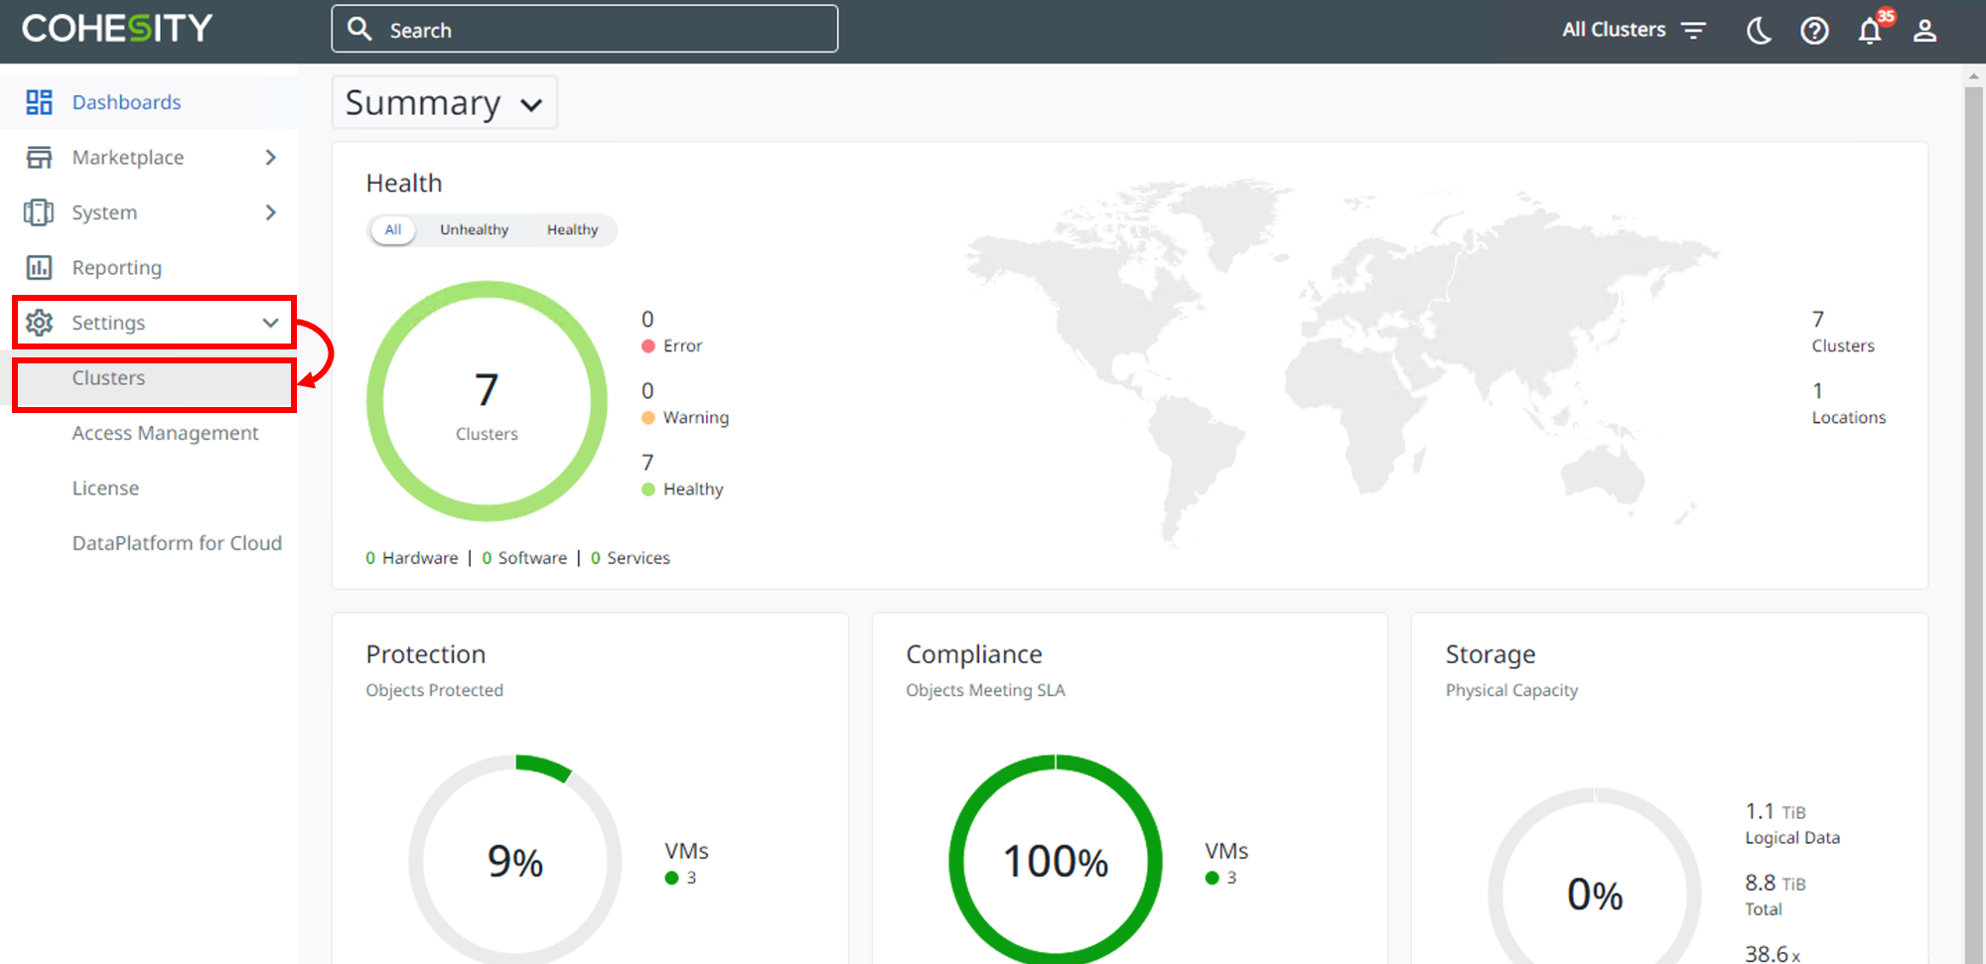Open the Summary dashboard dropdown
The height and width of the screenshot is (964, 1986).
click(444, 102)
